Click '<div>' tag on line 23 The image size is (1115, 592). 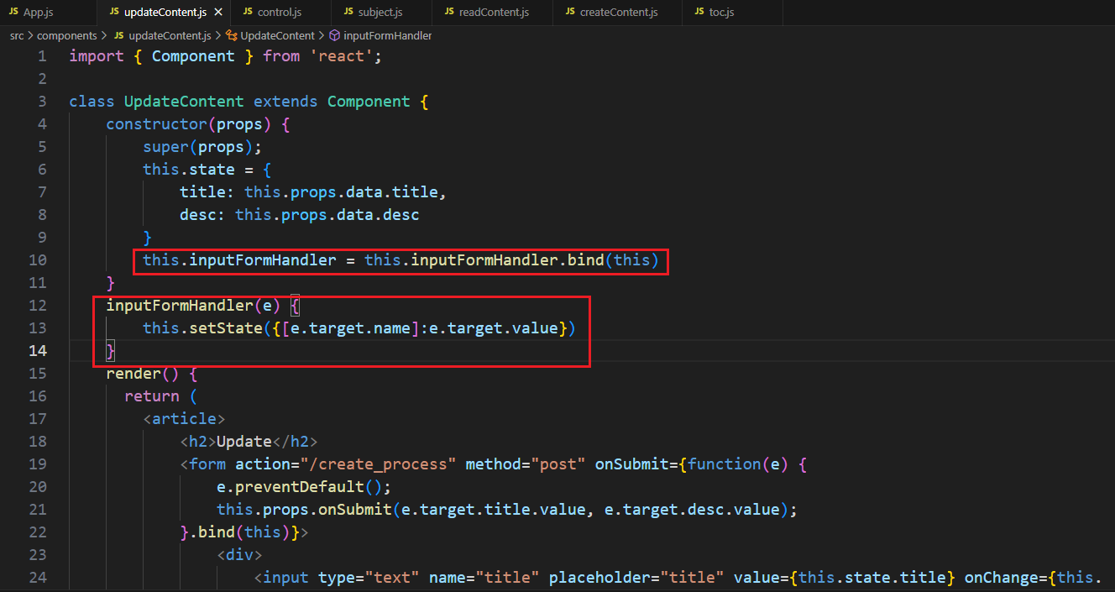239,555
